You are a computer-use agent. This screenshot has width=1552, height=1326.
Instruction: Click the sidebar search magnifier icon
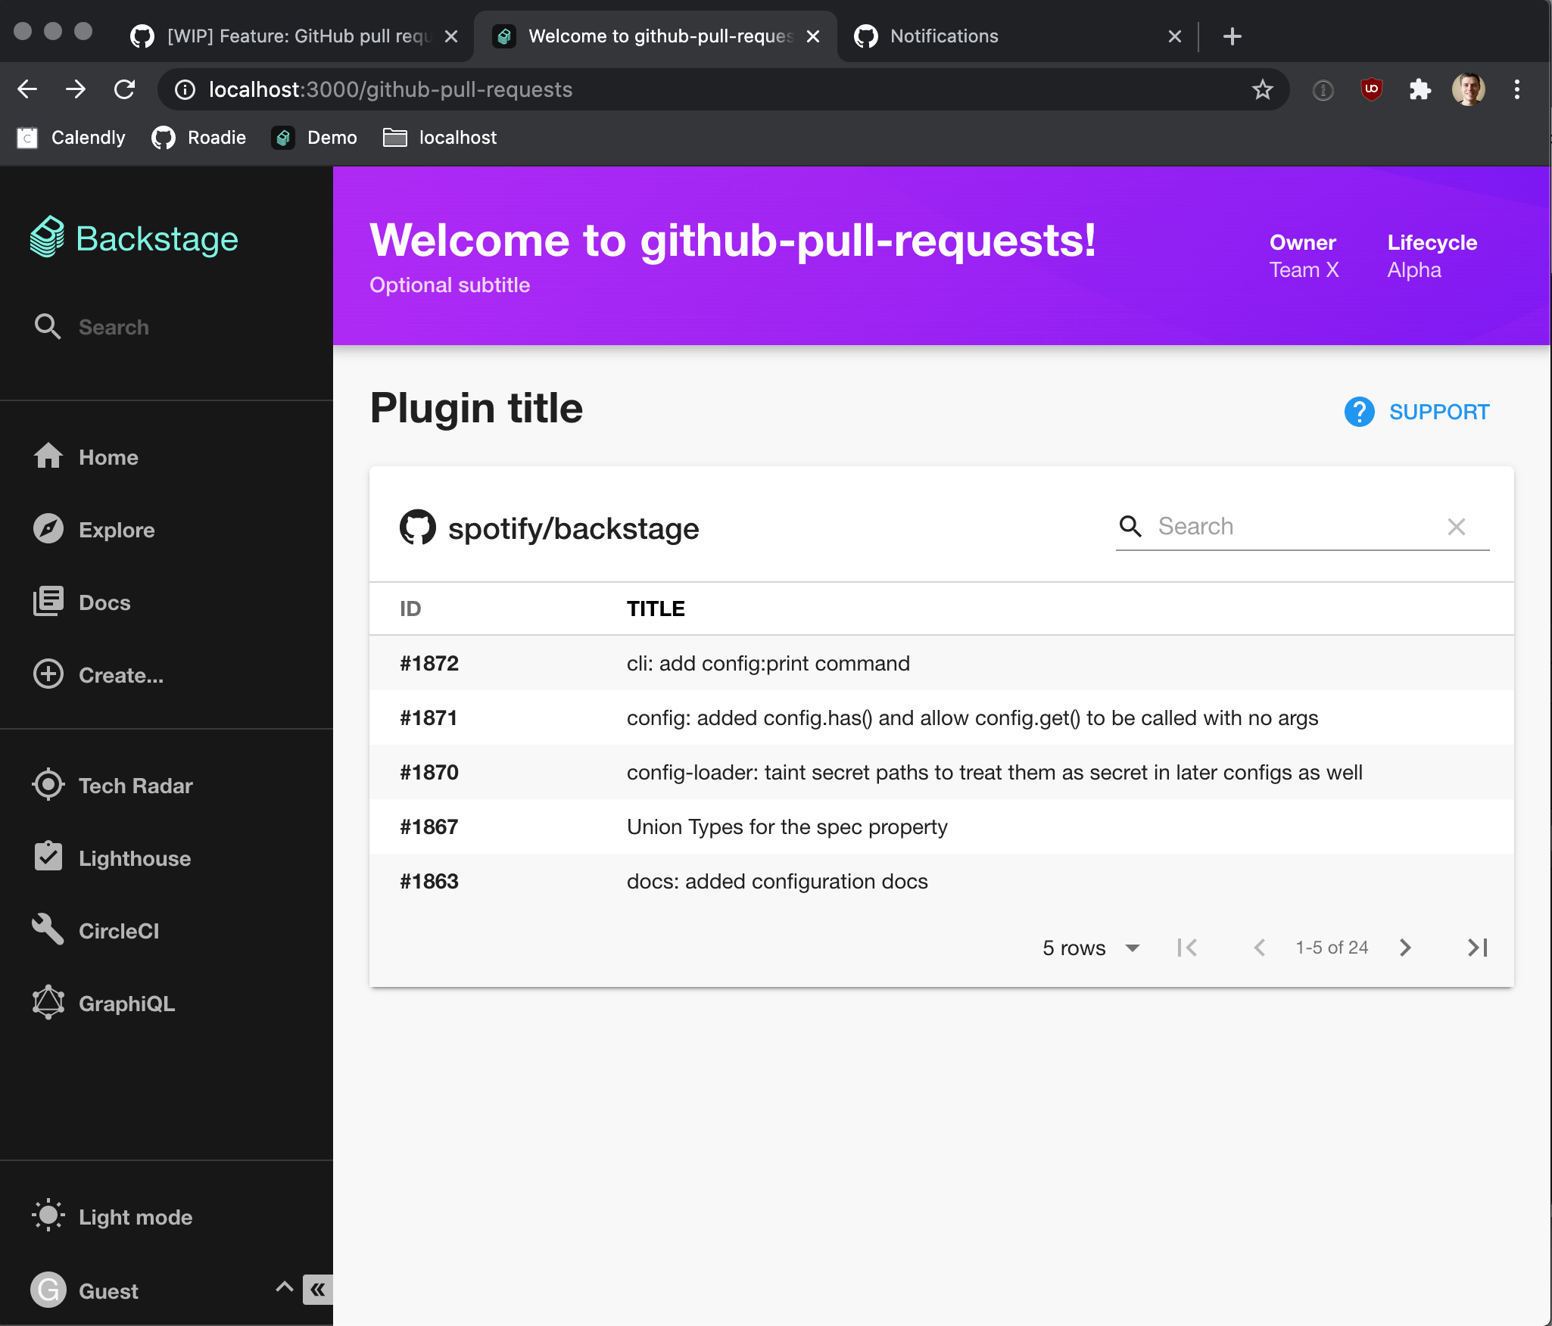[48, 326]
